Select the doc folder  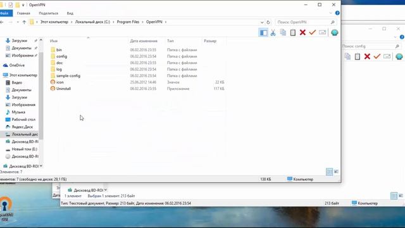point(59,63)
